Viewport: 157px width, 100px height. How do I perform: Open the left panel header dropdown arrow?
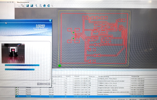click(x=8, y=2)
